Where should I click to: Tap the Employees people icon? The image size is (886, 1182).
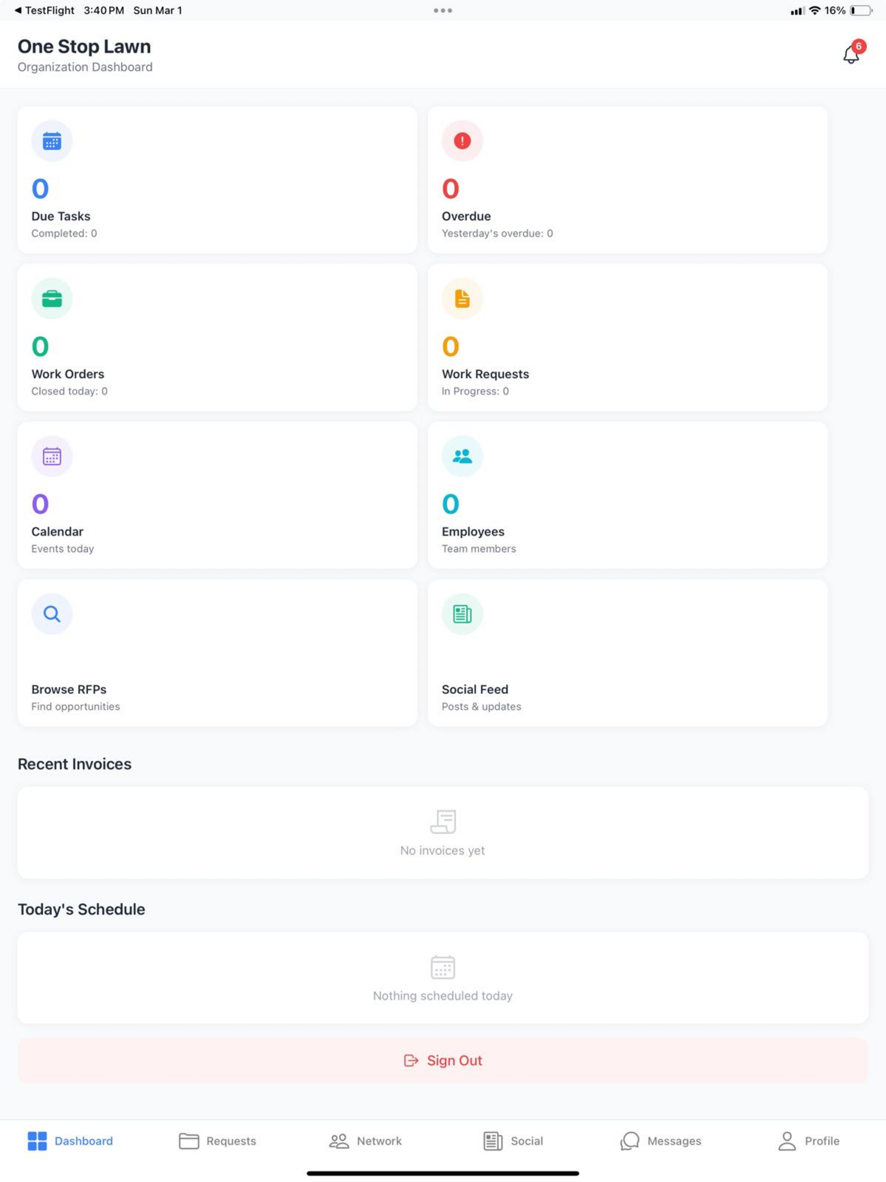(x=462, y=456)
